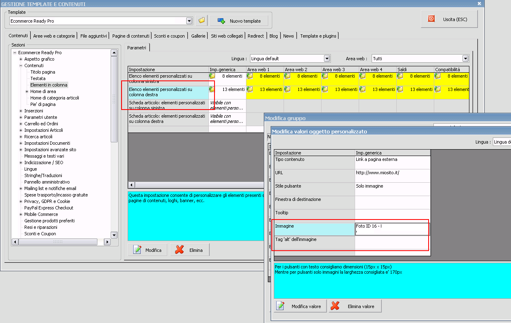
Task: Switch to the Sconti e coupon tab
Action: [169, 36]
